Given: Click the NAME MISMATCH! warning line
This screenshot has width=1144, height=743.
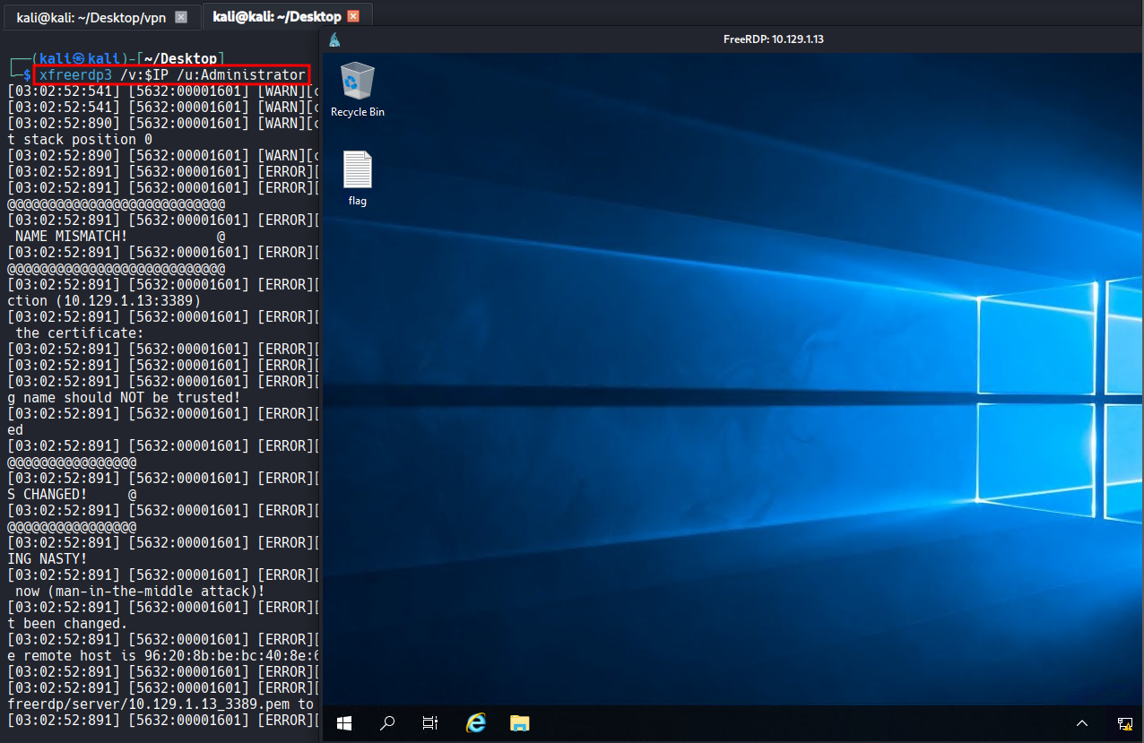Looking at the screenshot, I should pyautogui.click(x=72, y=236).
